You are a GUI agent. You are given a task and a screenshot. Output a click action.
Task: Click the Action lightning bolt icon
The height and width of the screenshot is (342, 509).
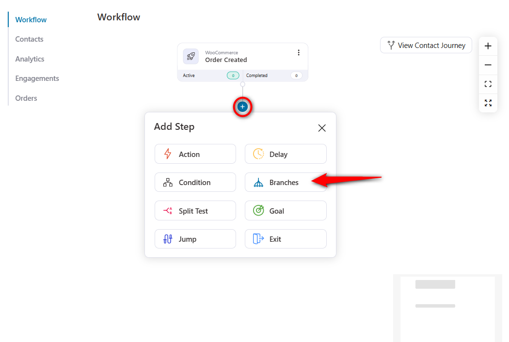[x=168, y=154]
